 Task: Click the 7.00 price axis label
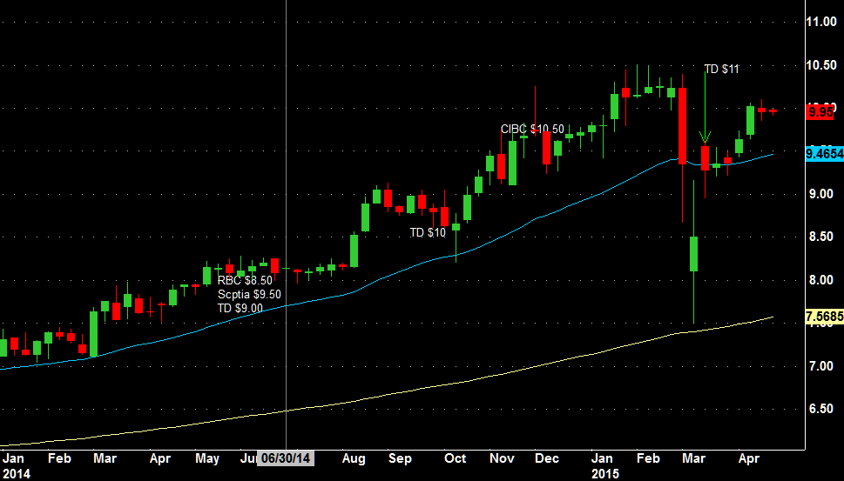(821, 366)
